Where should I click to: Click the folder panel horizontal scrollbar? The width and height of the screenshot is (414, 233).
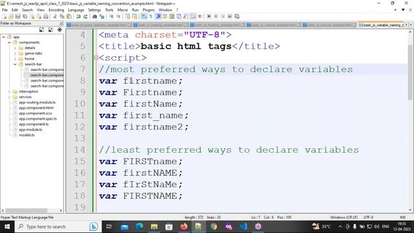pyautogui.click(x=27, y=210)
